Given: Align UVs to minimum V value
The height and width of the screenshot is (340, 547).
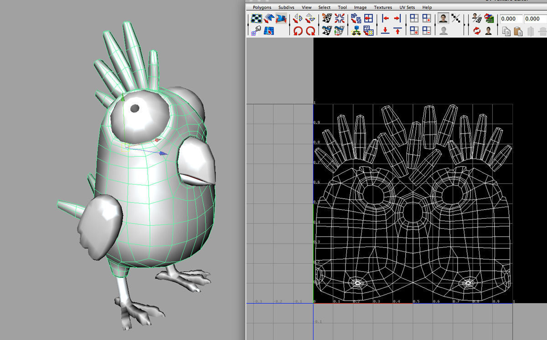Looking at the screenshot, I should tap(385, 31).
